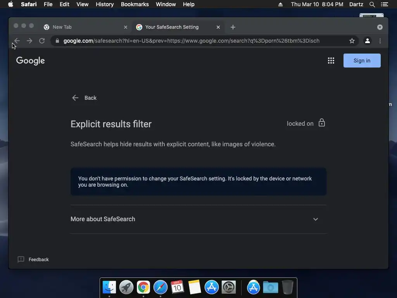This screenshot has width=397, height=298.
Task: Open Finder from the Dock
Action: click(109, 288)
